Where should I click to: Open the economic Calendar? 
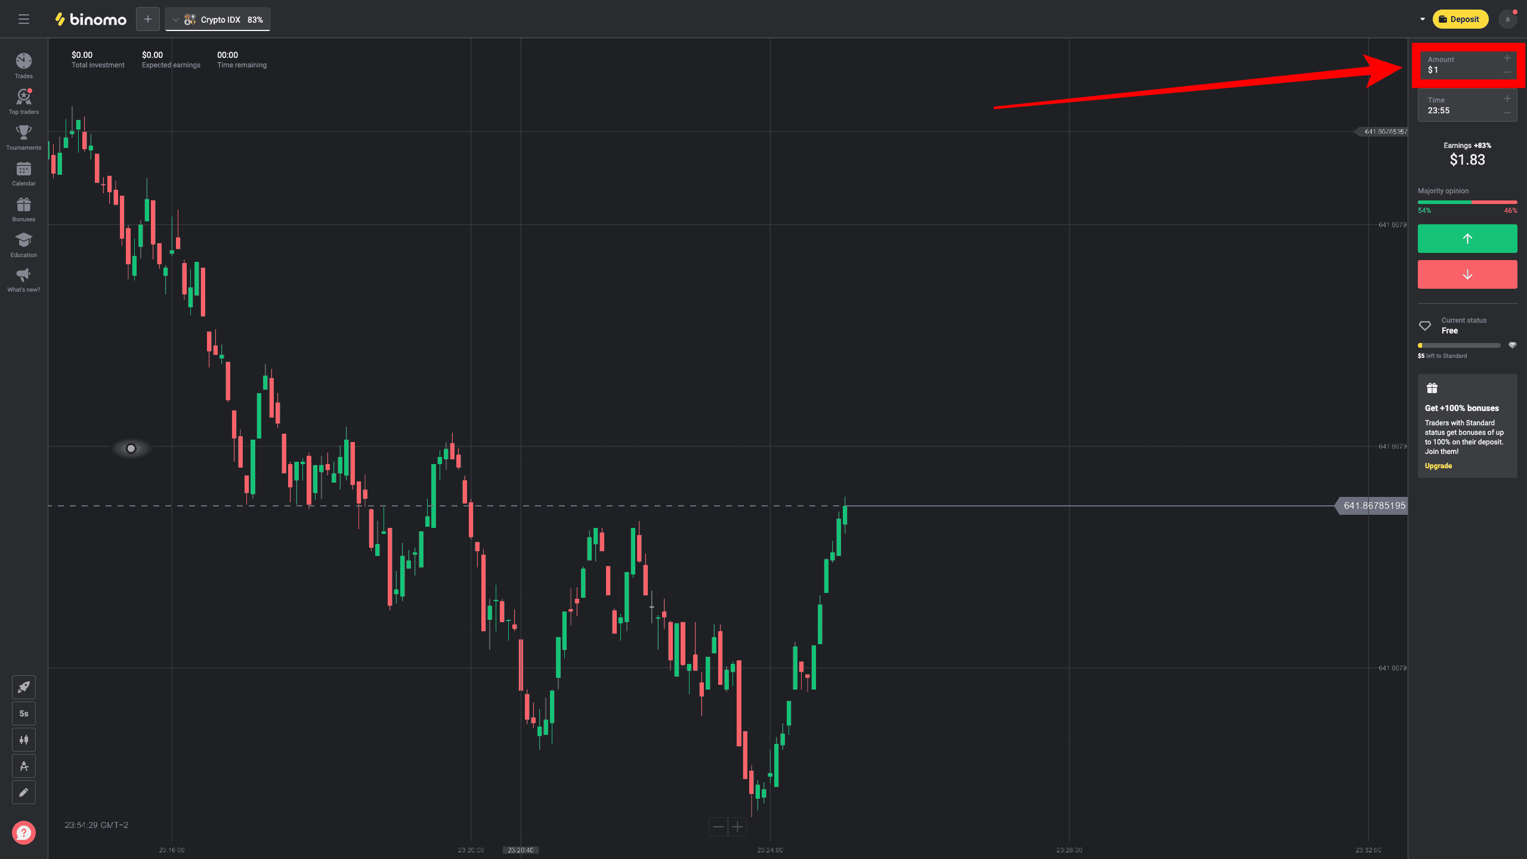(x=23, y=172)
